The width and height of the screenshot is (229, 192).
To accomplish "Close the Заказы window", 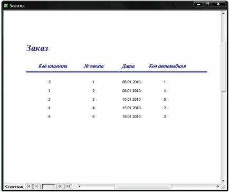I will [x=218, y=4].
